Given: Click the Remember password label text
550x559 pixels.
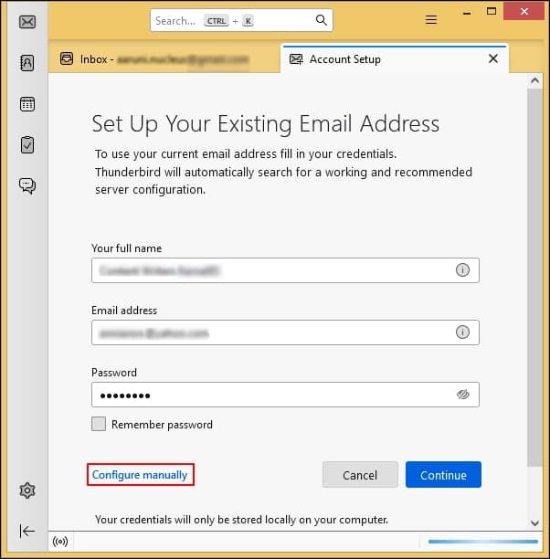Looking at the screenshot, I should click(162, 425).
